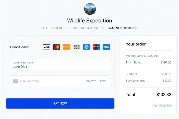Click the Pay Now button
179x119 pixels.
(x=60, y=104)
